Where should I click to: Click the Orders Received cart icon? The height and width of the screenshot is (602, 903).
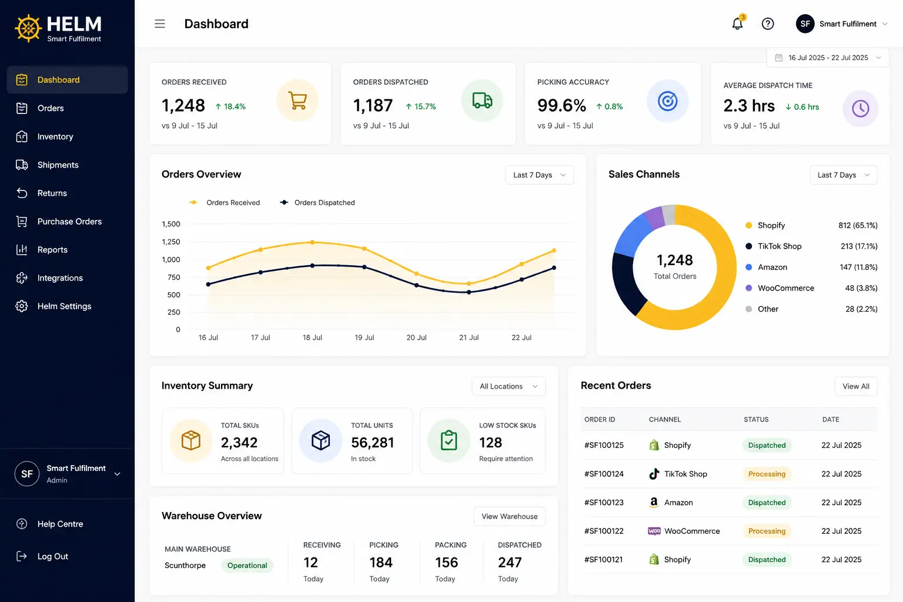(x=297, y=101)
